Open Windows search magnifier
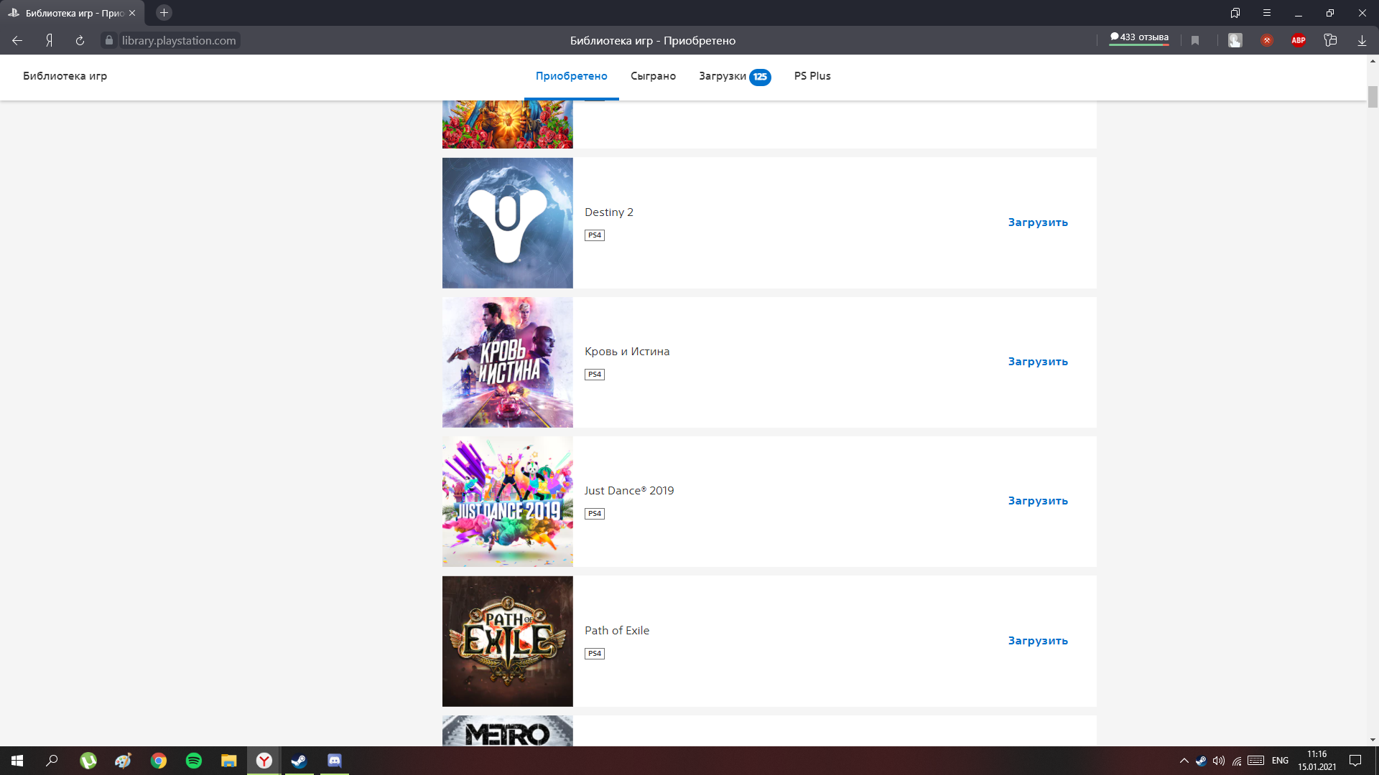 pos(52,761)
